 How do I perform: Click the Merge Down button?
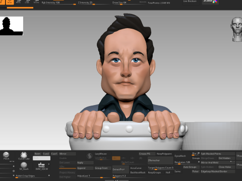209,158
